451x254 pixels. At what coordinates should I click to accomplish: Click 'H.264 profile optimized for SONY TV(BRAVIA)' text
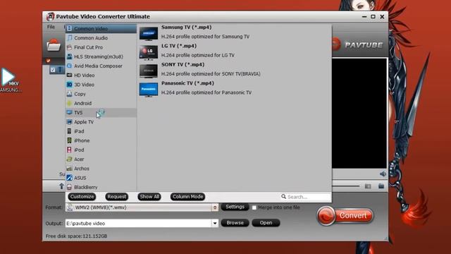click(211, 73)
